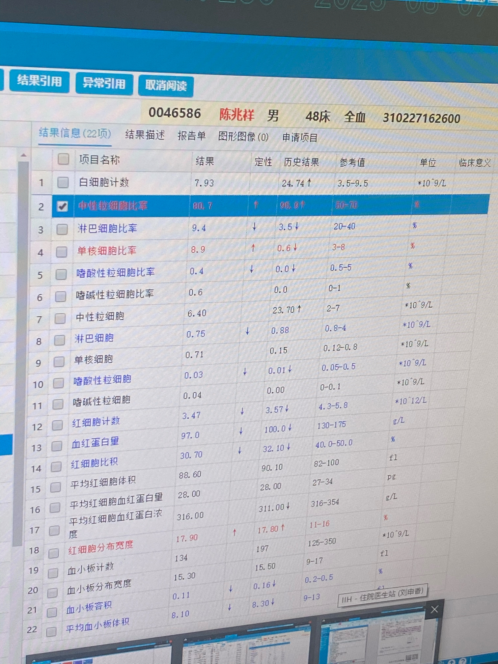Click the 参考值 column header
Viewport: 498px width, 664px height.
pos(352,162)
